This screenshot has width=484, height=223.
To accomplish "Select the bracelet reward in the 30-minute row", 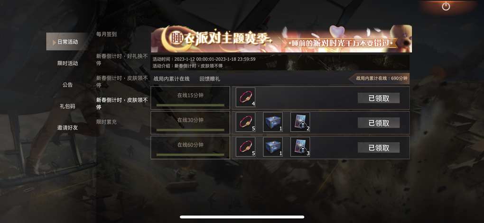I will coord(245,122).
